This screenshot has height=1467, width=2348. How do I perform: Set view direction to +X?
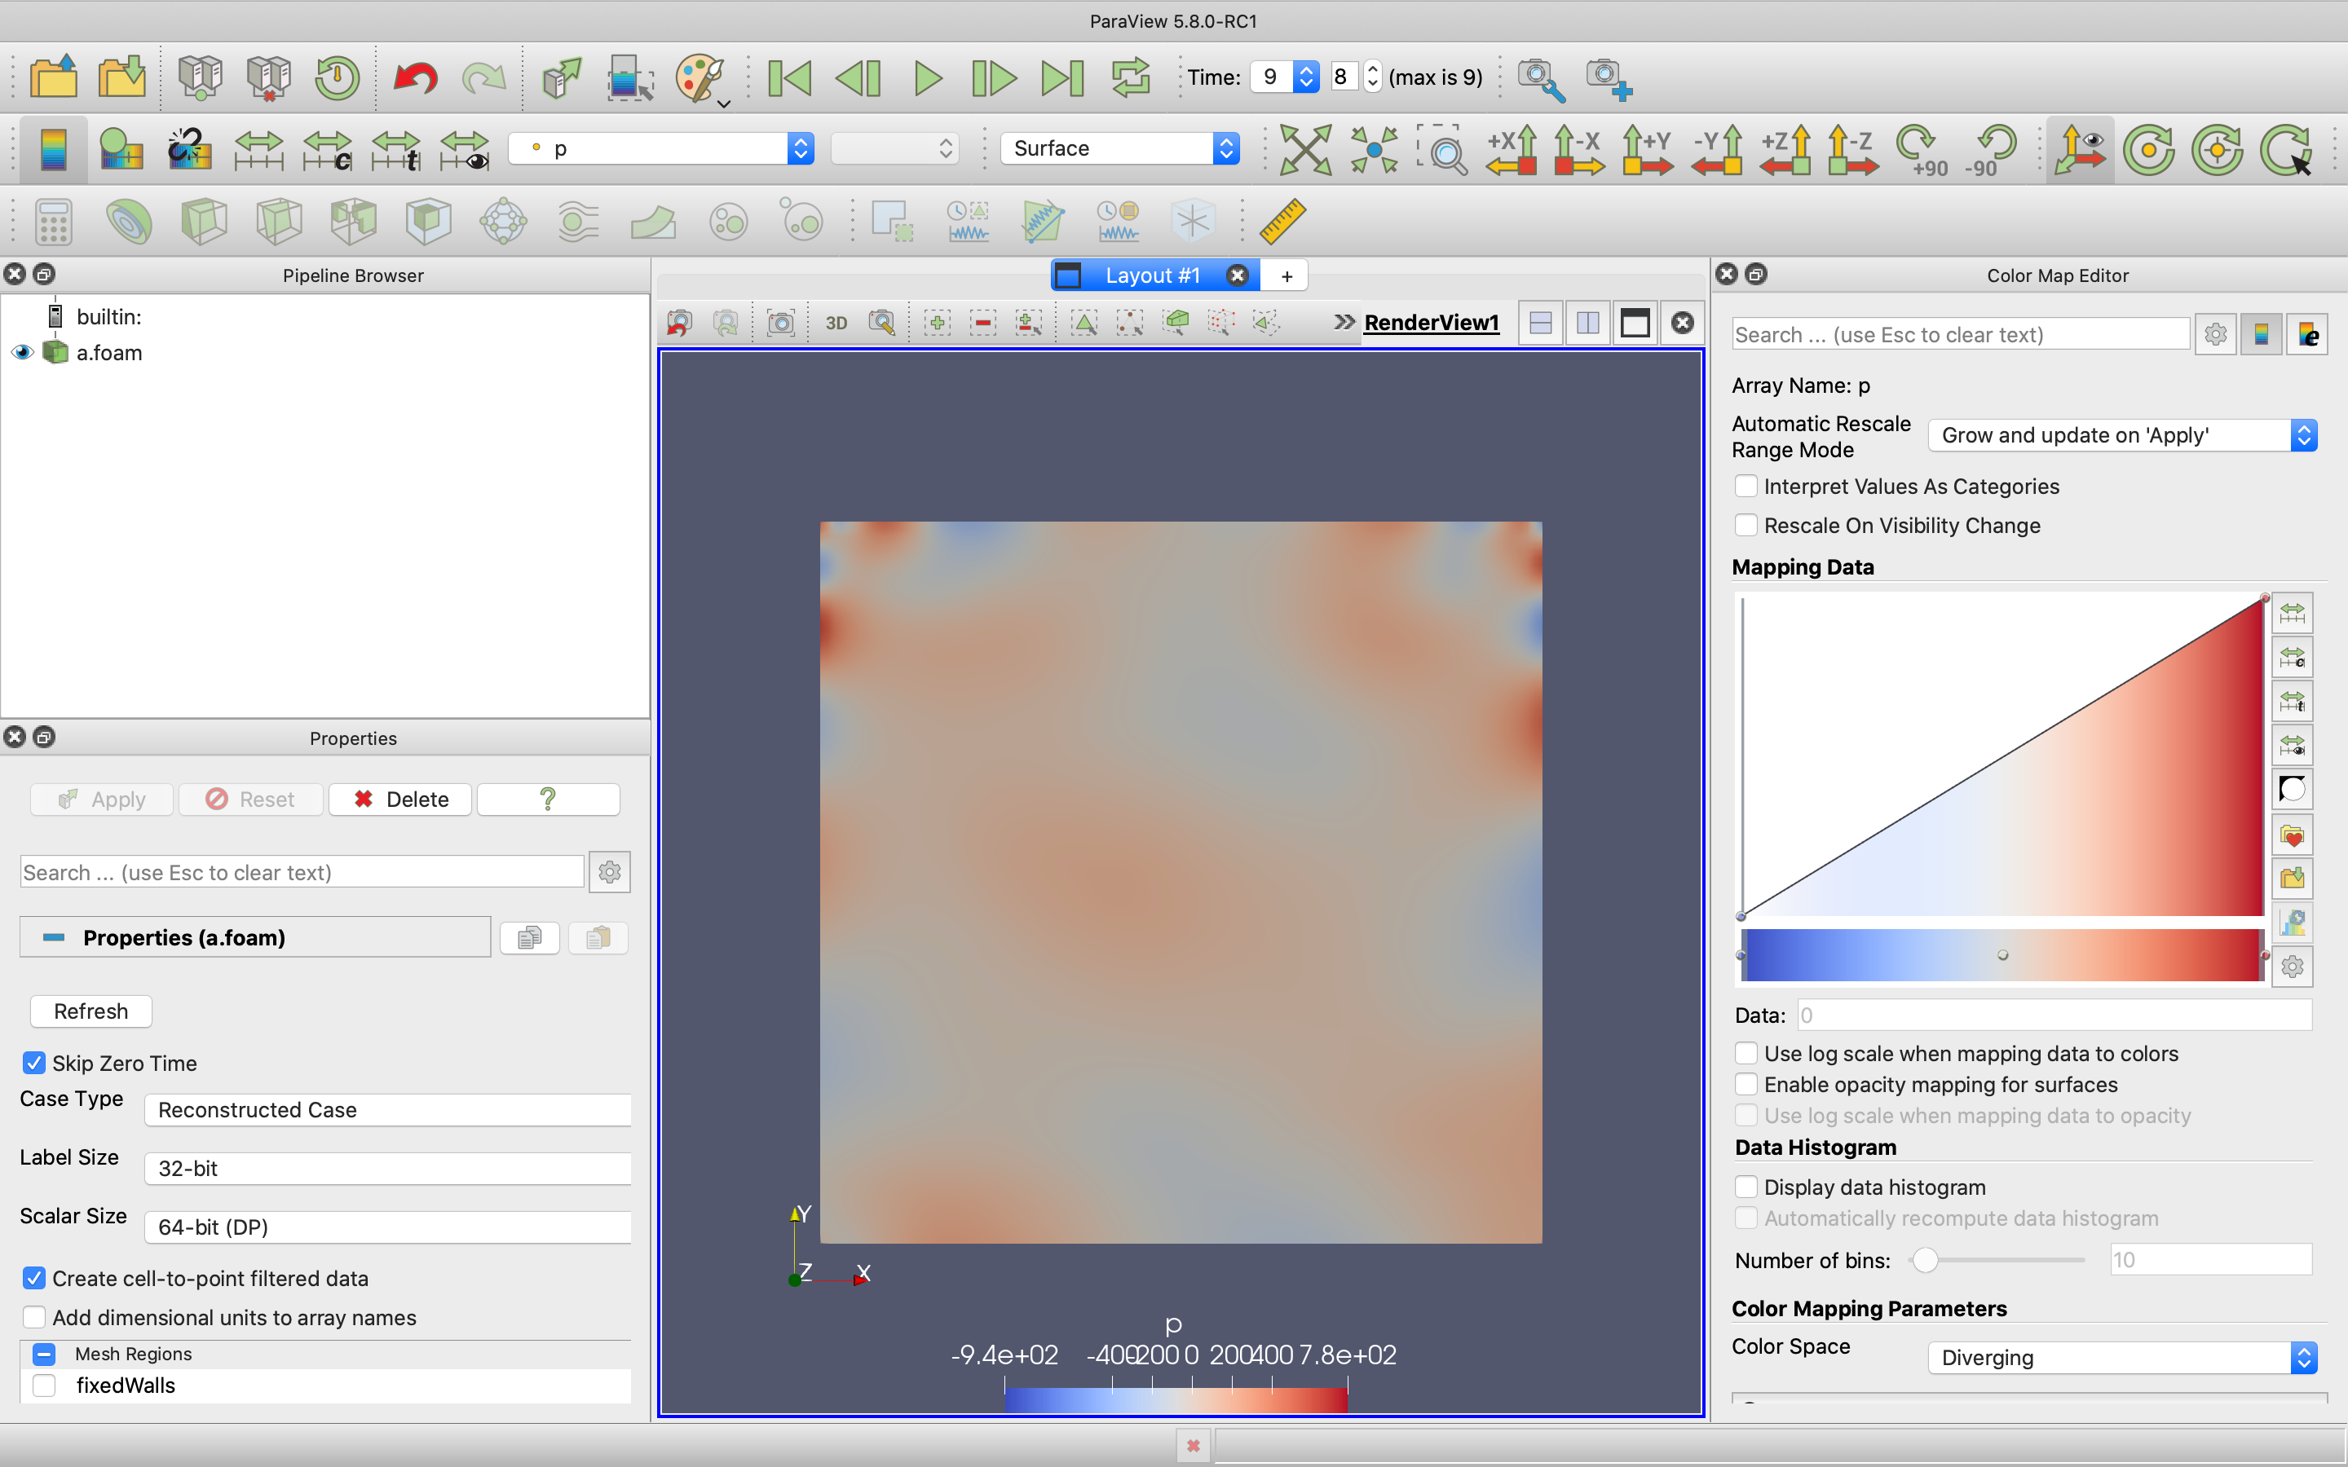[x=1511, y=149]
